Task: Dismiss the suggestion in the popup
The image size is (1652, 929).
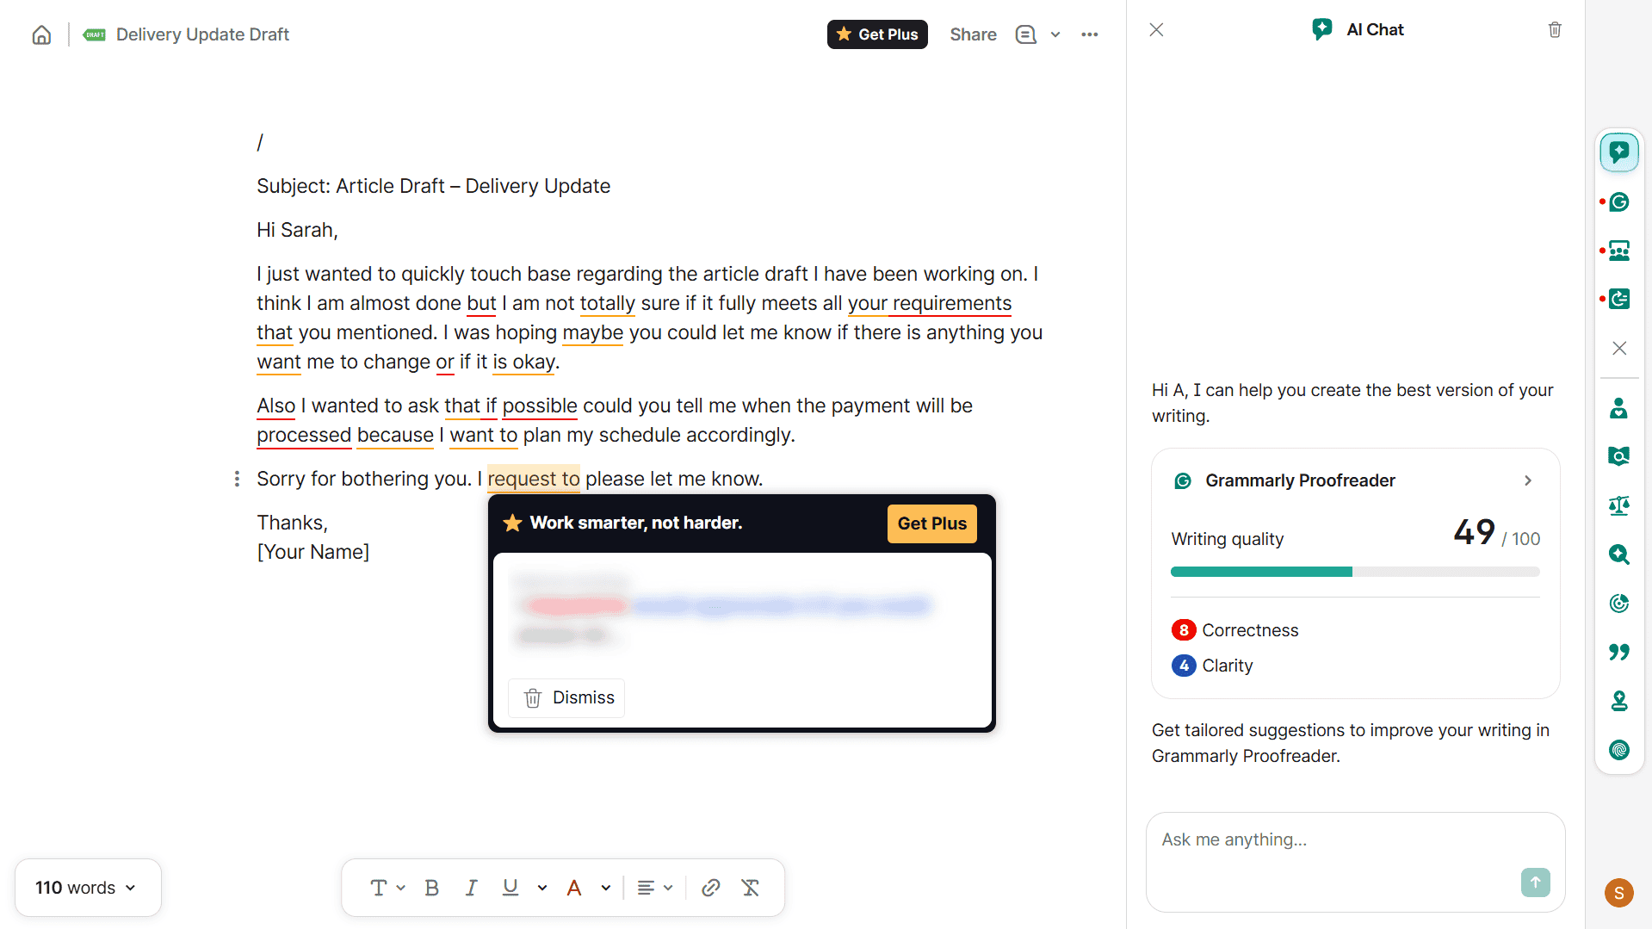Action: coord(567,697)
